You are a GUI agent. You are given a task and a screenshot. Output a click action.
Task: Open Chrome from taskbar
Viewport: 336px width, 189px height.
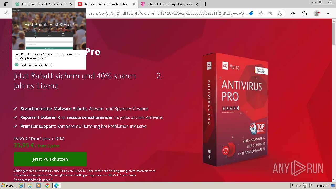[x=47, y=186]
